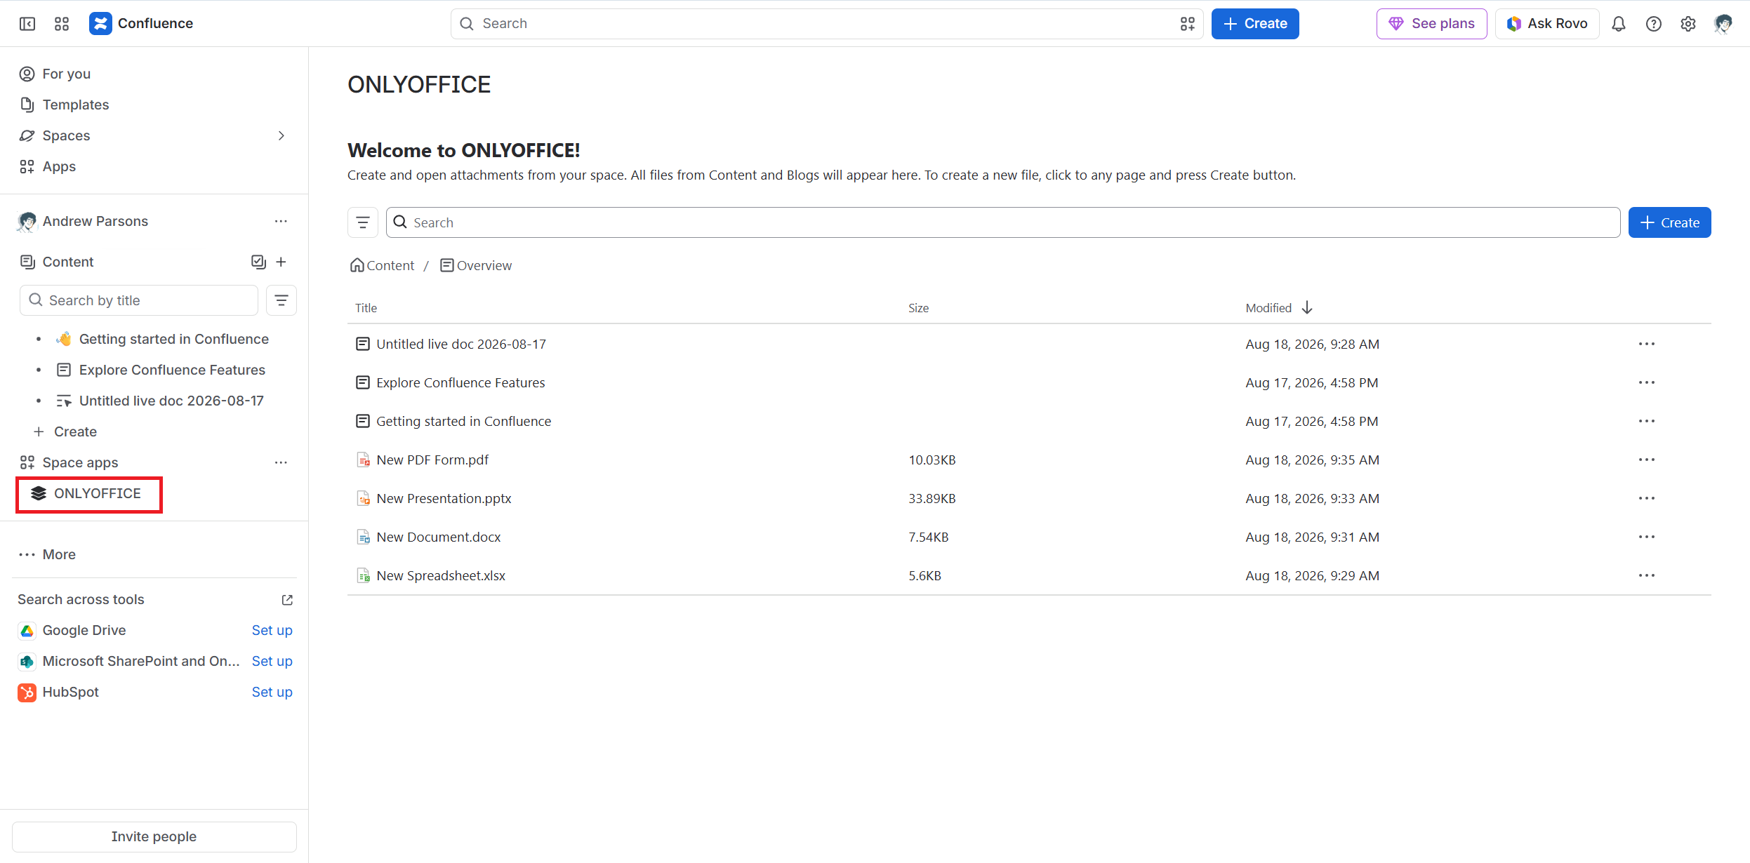Open more actions for New Document.docx
The height and width of the screenshot is (863, 1750).
pyautogui.click(x=1647, y=537)
